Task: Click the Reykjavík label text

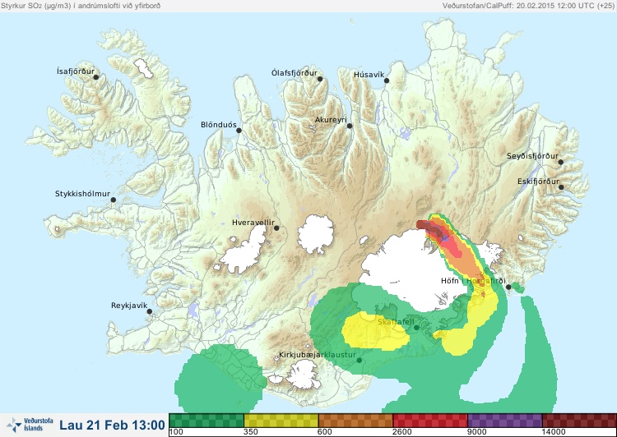Action: pos(129,306)
